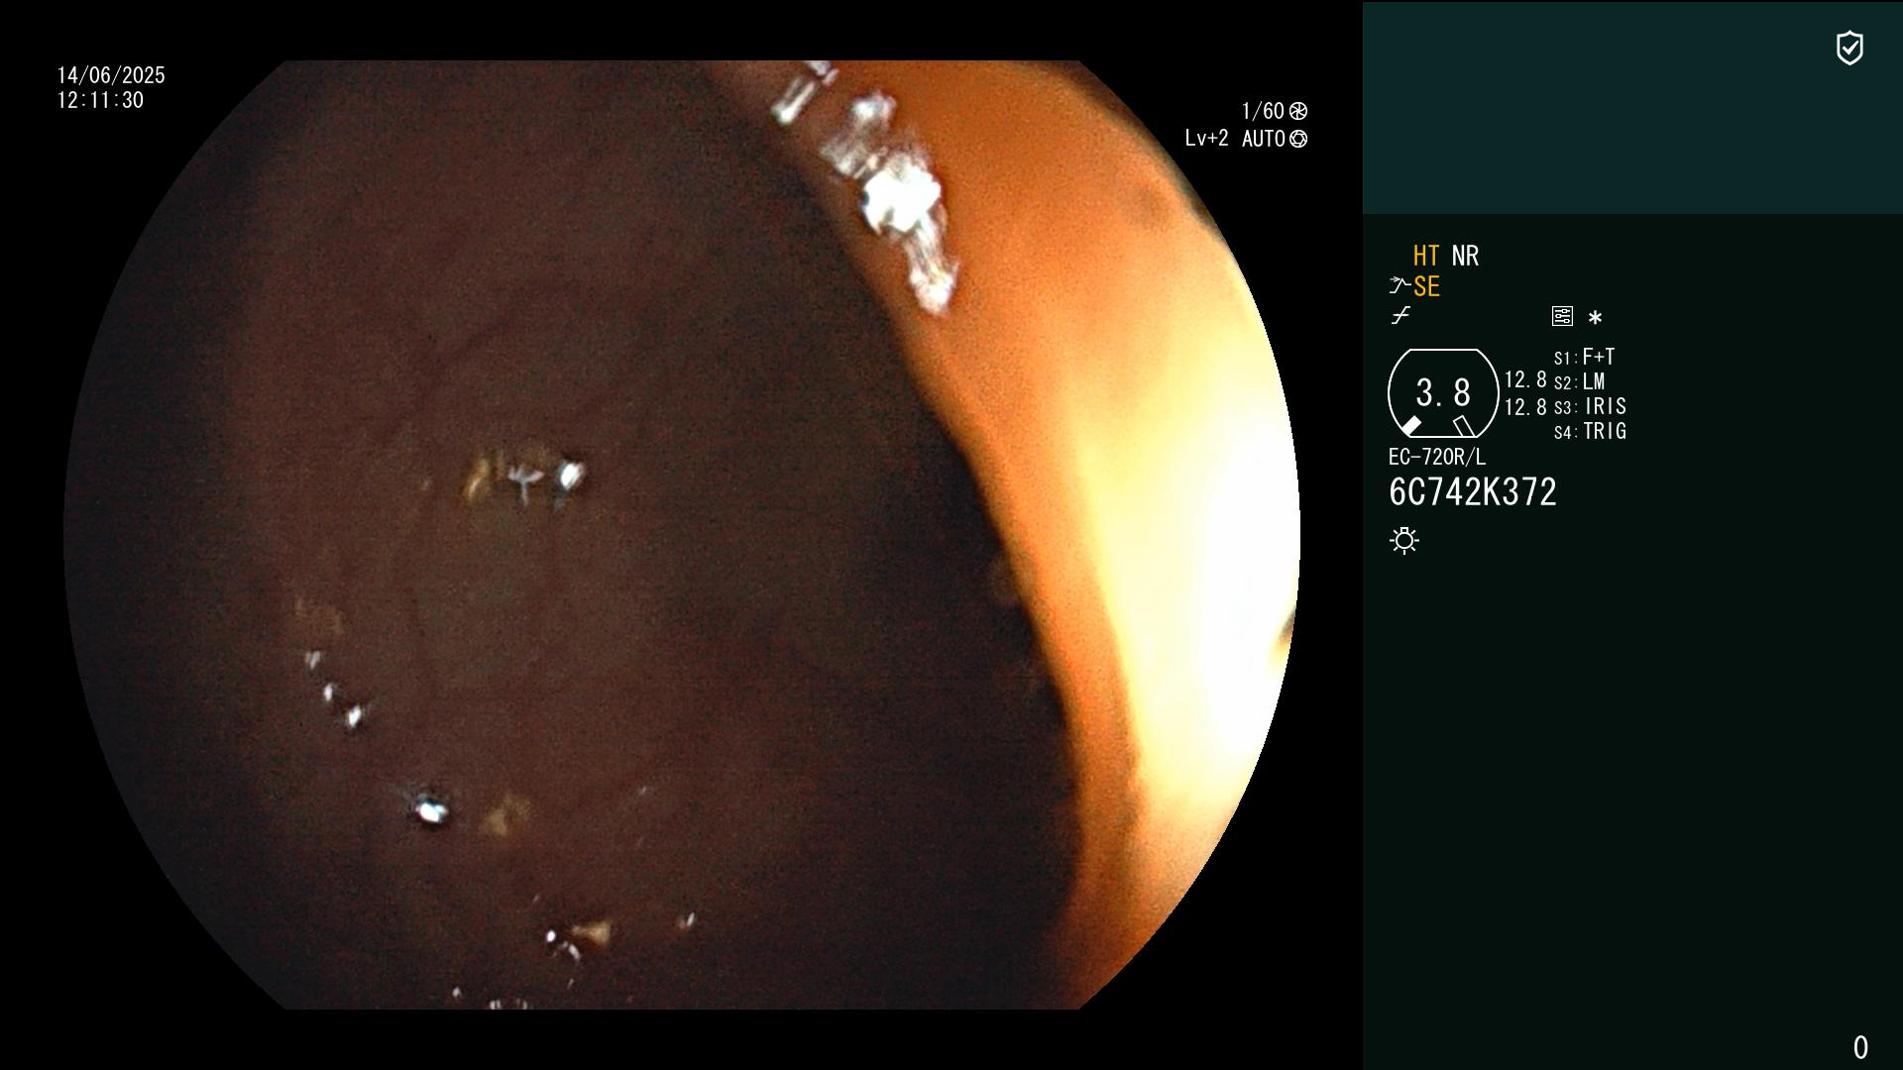Click the NR indicator
Image resolution: width=1903 pixels, height=1070 pixels.
[x=1465, y=256]
